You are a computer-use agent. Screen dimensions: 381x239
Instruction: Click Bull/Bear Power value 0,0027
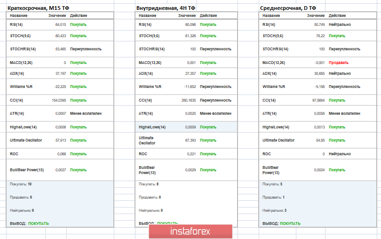tap(61, 170)
